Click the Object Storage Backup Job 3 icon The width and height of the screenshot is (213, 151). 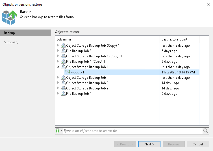[x=63, y=83]
